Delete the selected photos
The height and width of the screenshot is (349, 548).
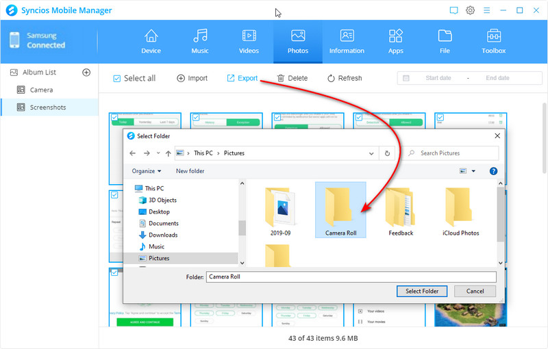click(x=292, y=78)
